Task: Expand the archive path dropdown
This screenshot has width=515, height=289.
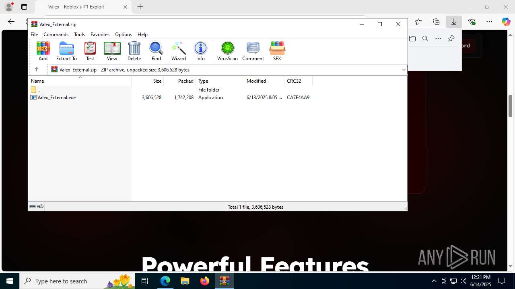Action: click(404, 69)
